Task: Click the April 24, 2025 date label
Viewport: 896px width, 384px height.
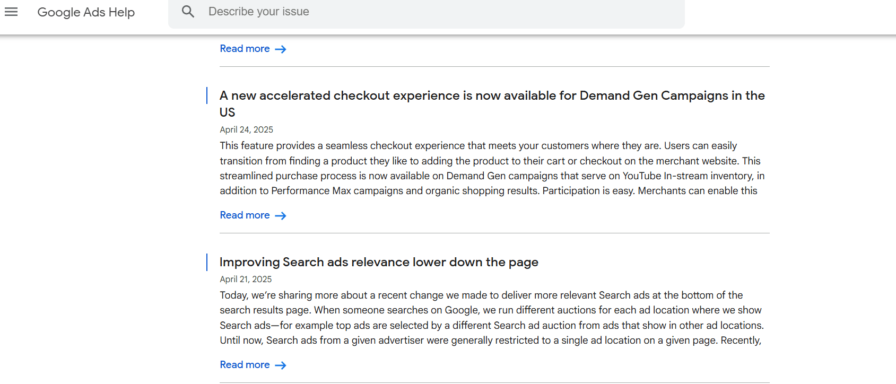Action: (246, 129)
